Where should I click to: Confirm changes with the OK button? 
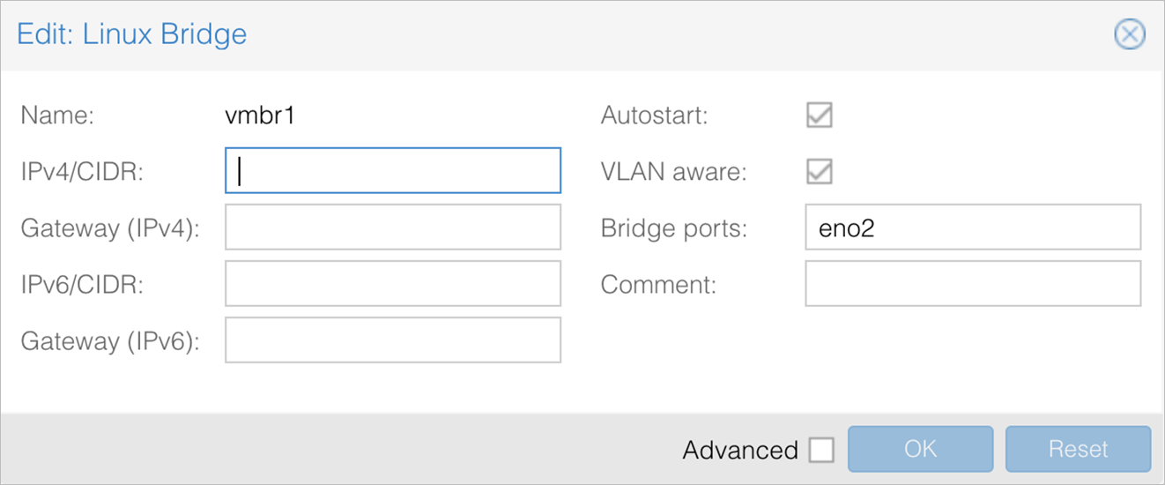click(x=920, y=449)
